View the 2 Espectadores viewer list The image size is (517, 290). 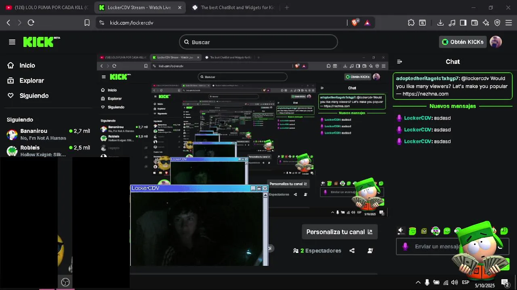point(317,251)
